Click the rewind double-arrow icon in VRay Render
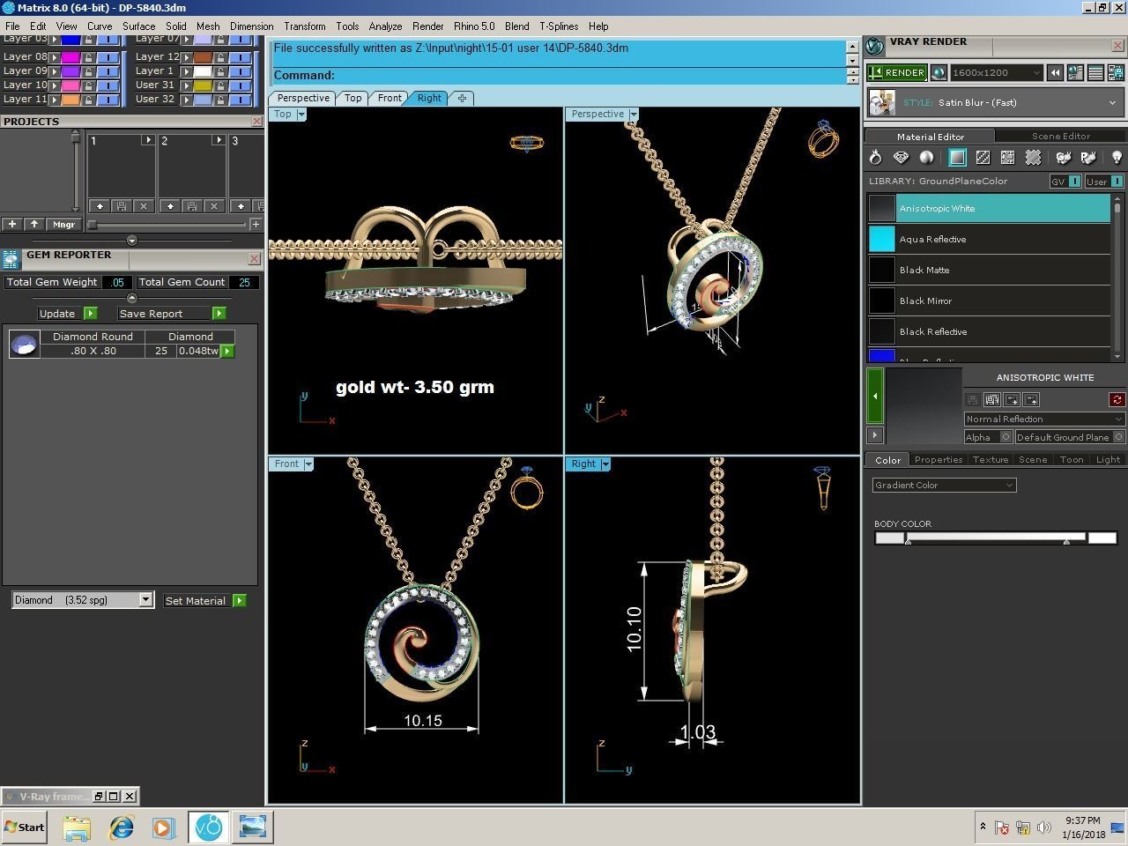Viewport: 1128px width, 846px height. (x=1055, y=73)
